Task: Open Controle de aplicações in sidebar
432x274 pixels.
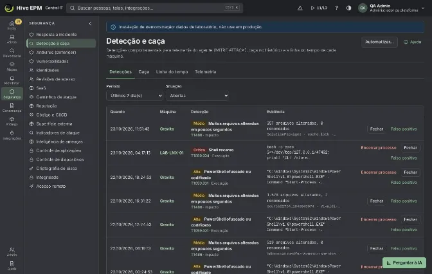Action: coord(61,151)
